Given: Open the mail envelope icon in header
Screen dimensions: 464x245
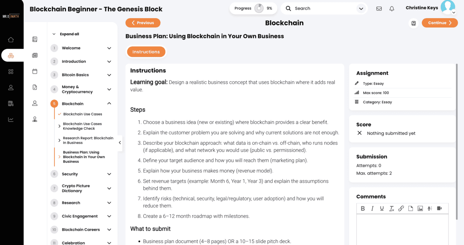Looking at the screenshot, I should pos(379,9).
